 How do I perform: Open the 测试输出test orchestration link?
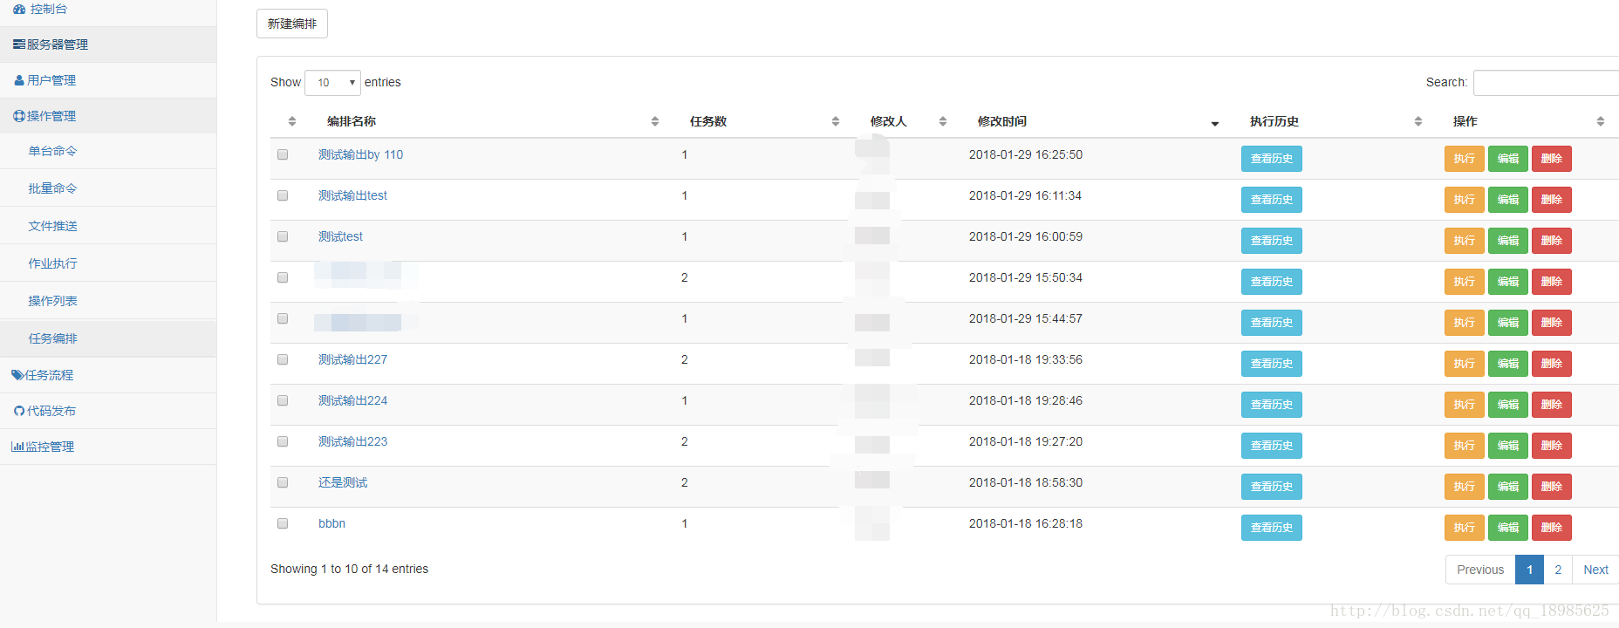click(x=352, y=195)
